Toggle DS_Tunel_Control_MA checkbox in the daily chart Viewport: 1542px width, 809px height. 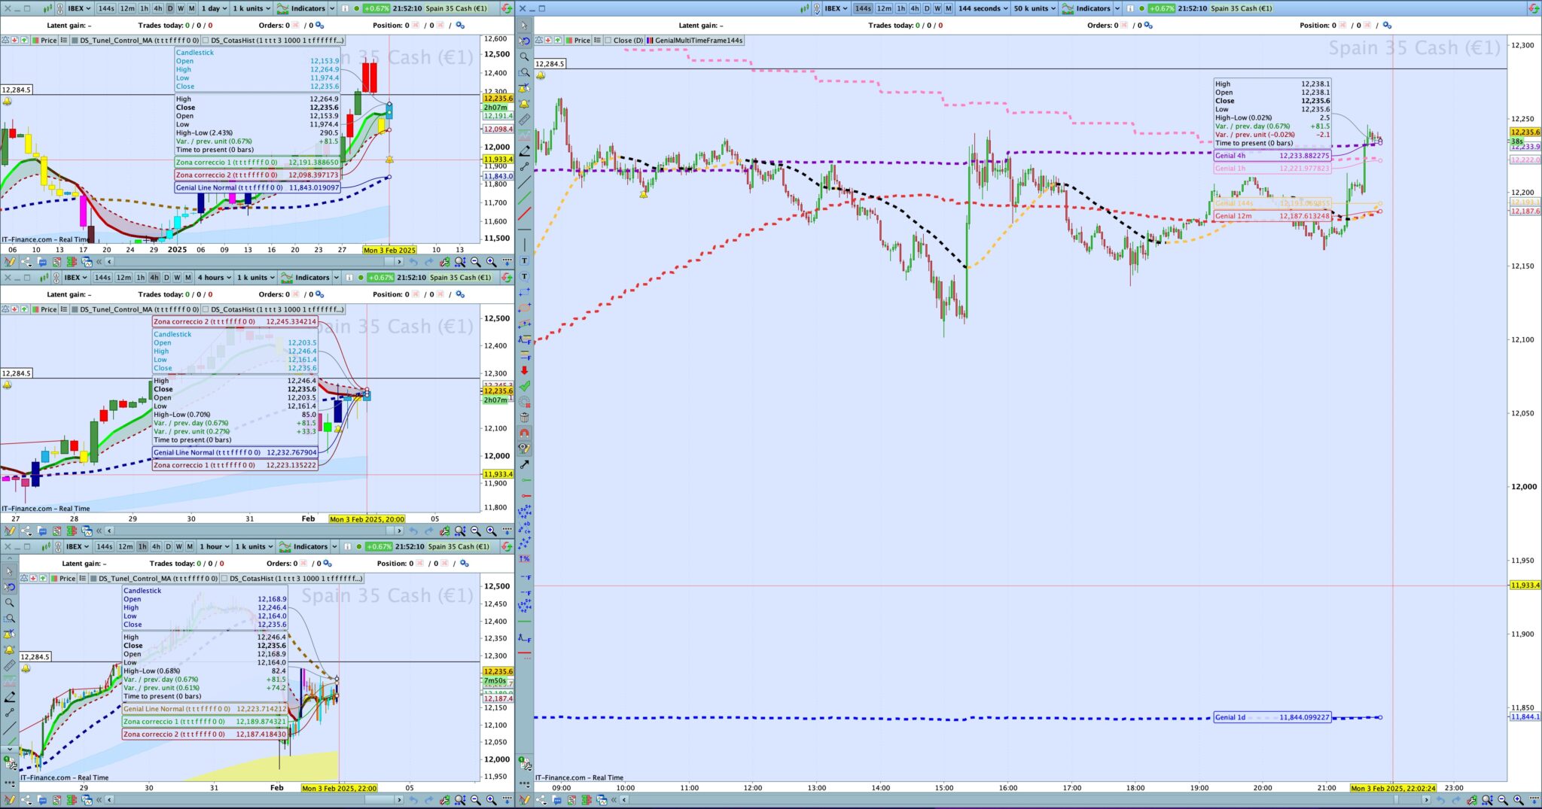pos(75,40)
